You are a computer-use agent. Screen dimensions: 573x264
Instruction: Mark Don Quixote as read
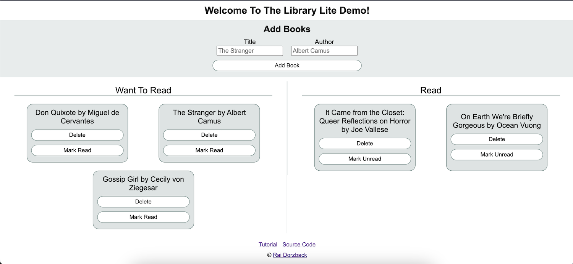click(x=77, y=150)
